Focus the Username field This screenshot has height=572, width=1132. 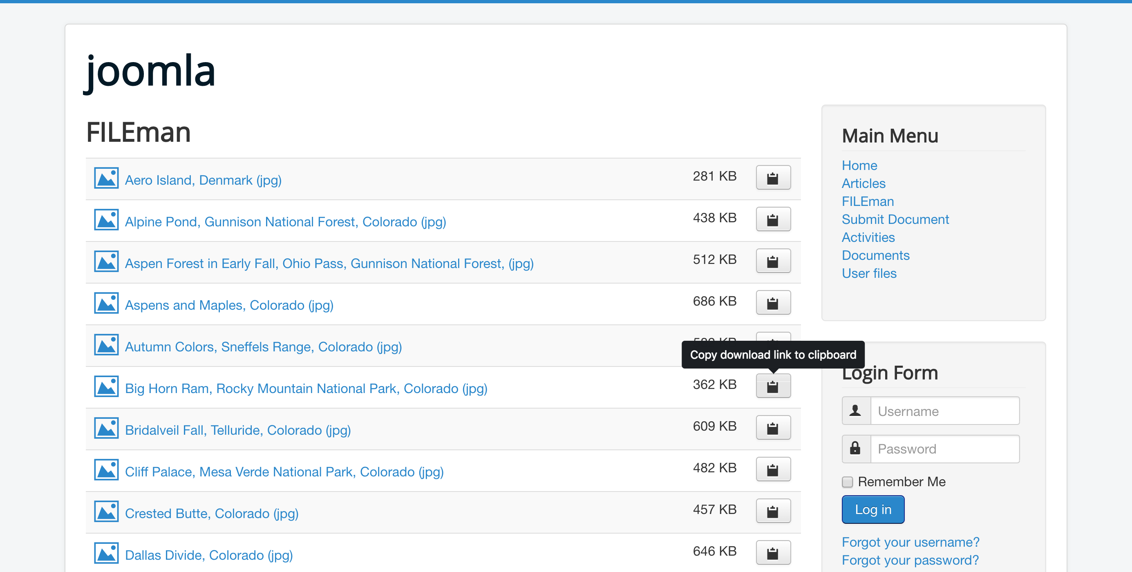click(x=945, y=411)
